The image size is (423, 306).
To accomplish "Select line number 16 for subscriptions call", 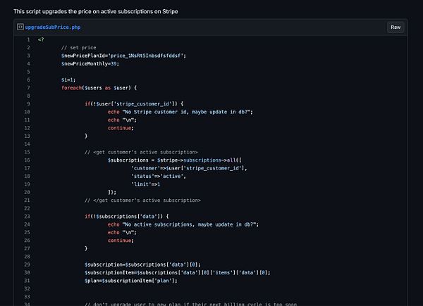I will [x=27, y=160].
